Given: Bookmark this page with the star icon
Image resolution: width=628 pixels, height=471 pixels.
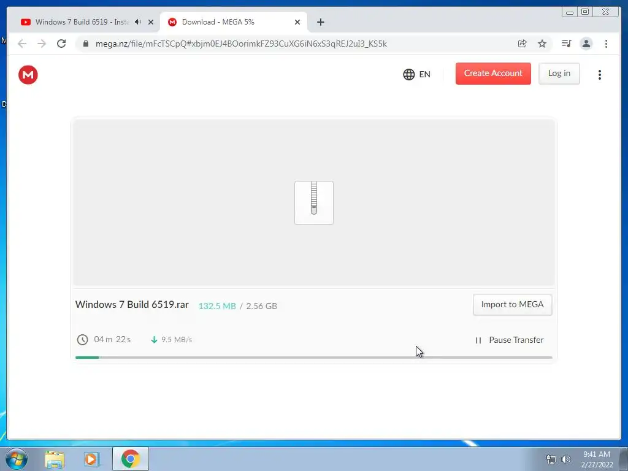Looking at the screenshot, I should click(x=542, y=44).
